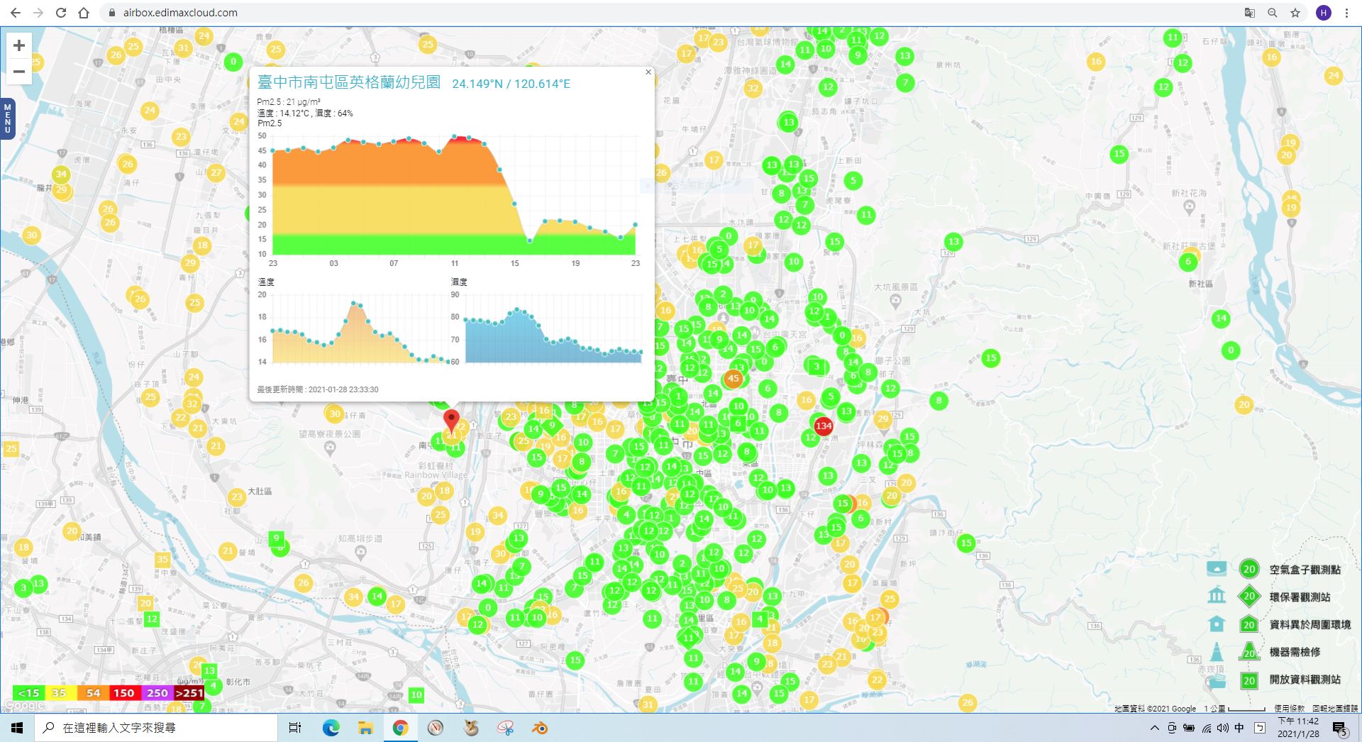Toggle EPA station building icon in legend
This screenshot has width=1362, height=742.
point(1216,596)
